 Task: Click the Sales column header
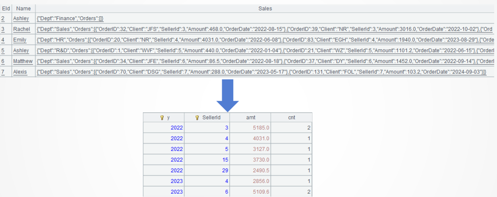[265, 8]
